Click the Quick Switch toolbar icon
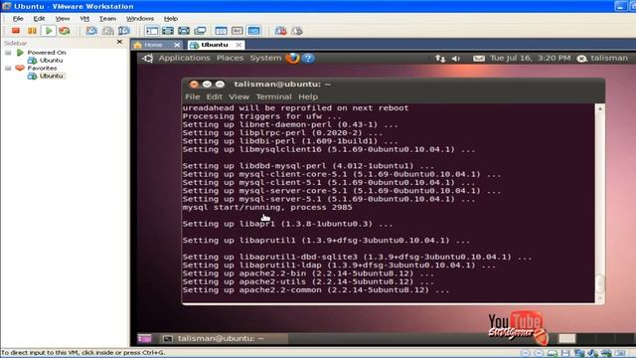636x358 pixels. pos(184,31)
